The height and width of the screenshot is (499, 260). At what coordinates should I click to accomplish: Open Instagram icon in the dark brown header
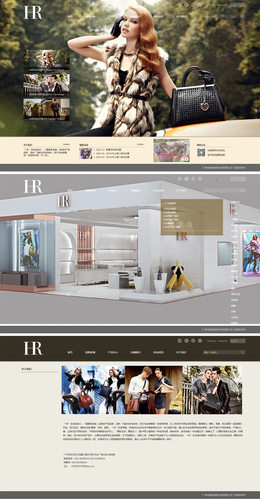point(186,341)
